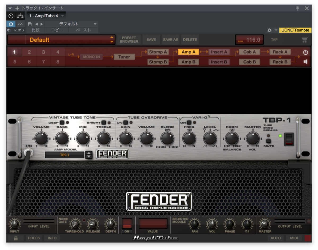Image resolution: width=318 pixels, height=250 pixels.
Task: Select the Amp B module
Action: [x=188, y=62]
